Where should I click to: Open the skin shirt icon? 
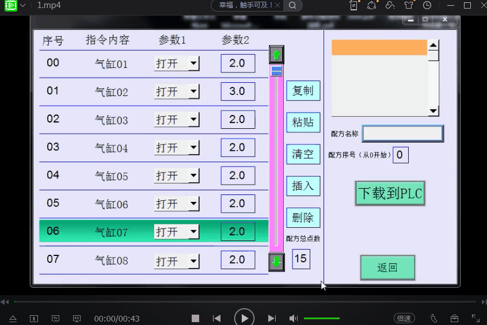click(x=409, y=6)
